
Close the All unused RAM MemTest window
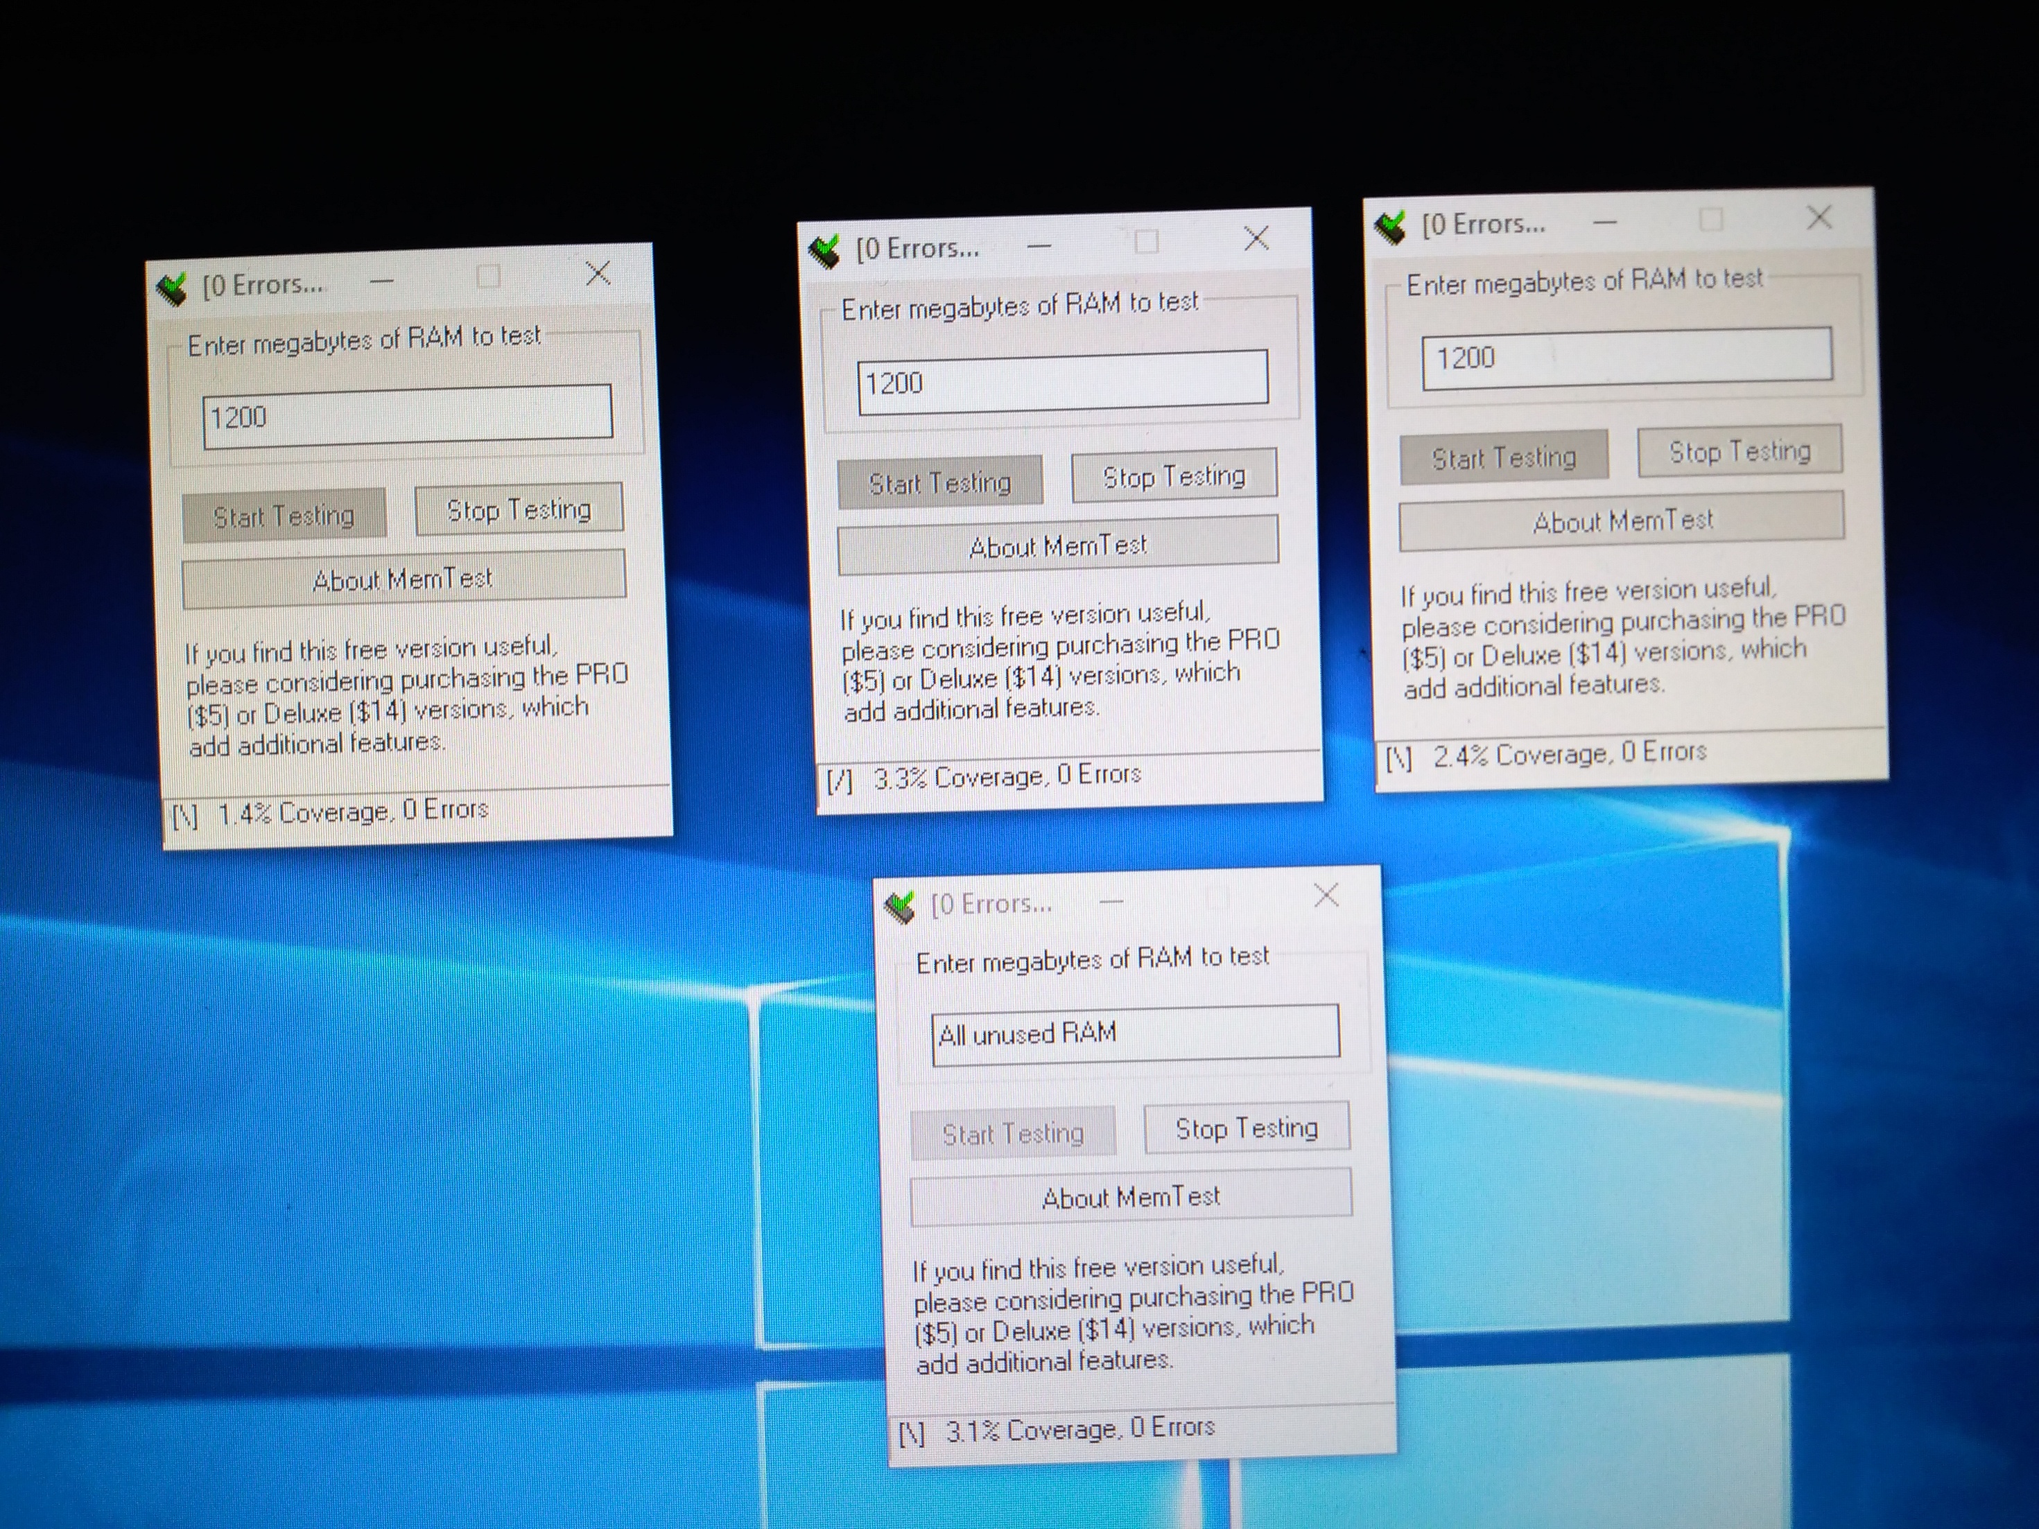click(1326, 895)
